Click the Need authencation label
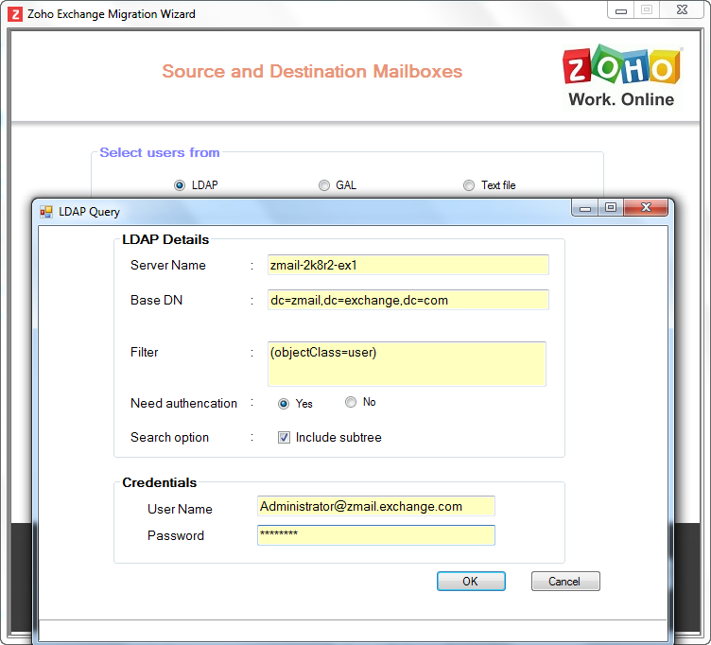This screenshot has width=711, height=645. coord(183,403)
